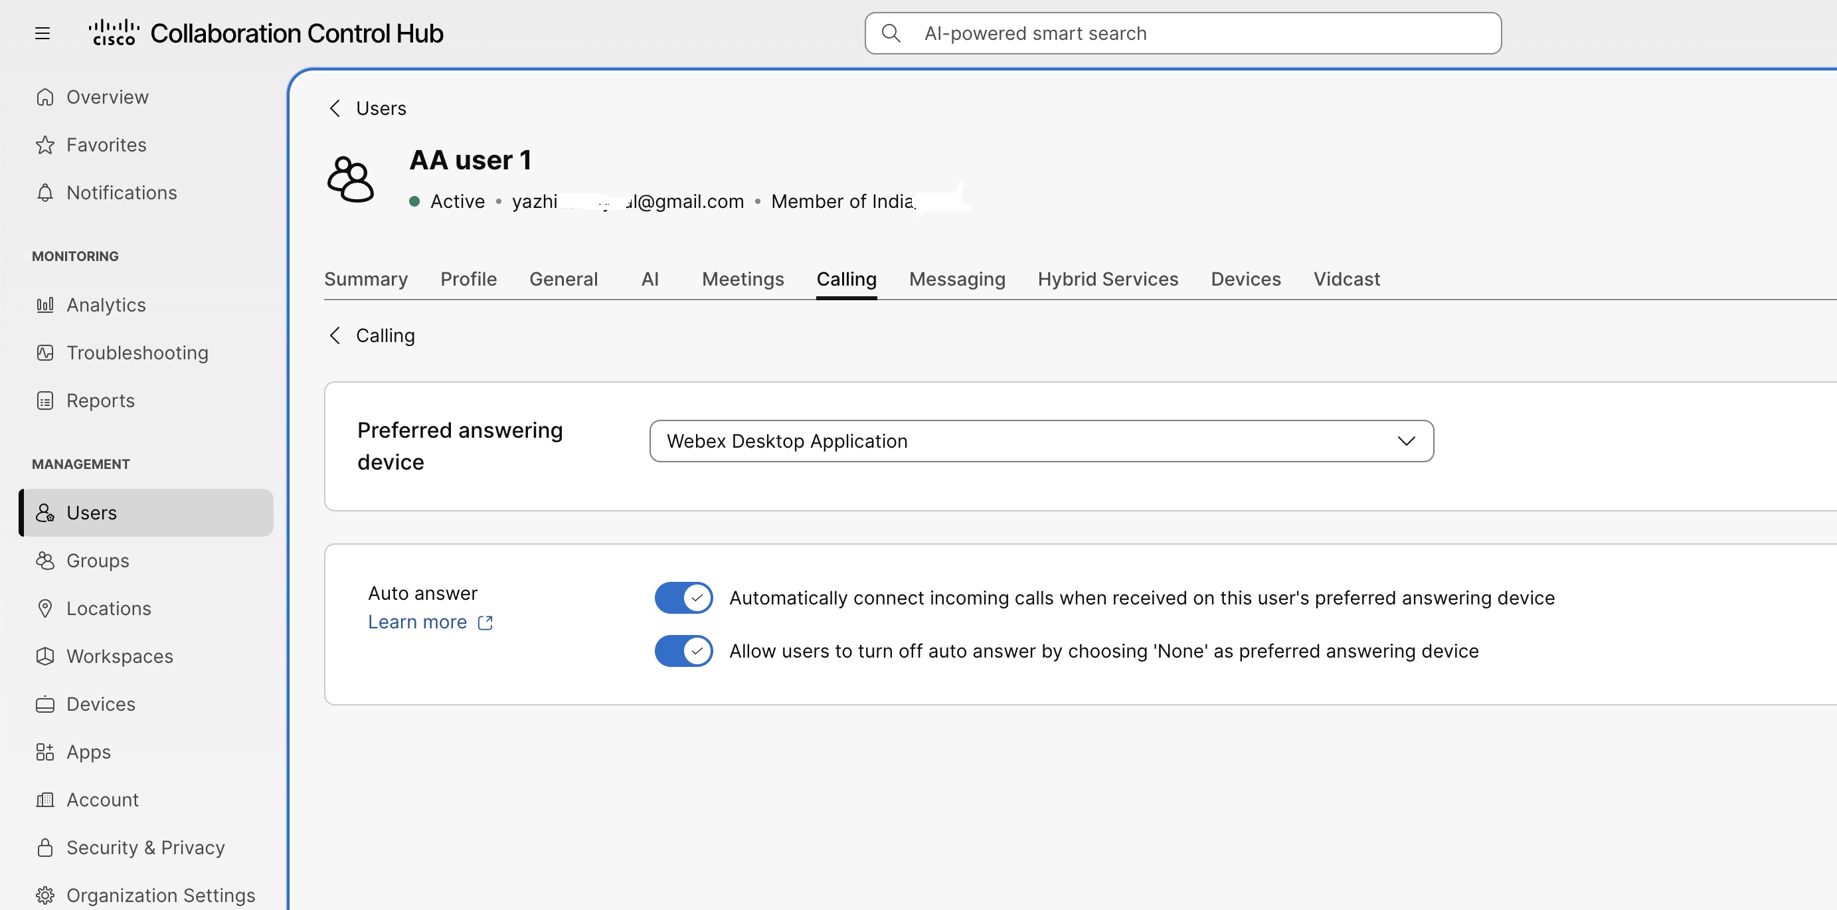Screen dimensions: 1837x910
Task: Click the Calling tab
Action: click(x=847, y=279)
